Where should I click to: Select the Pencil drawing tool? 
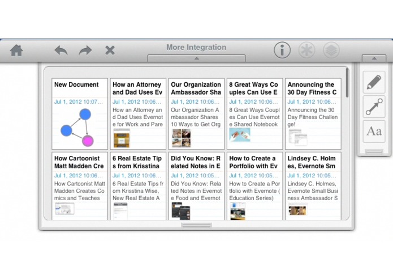point(374,82)
